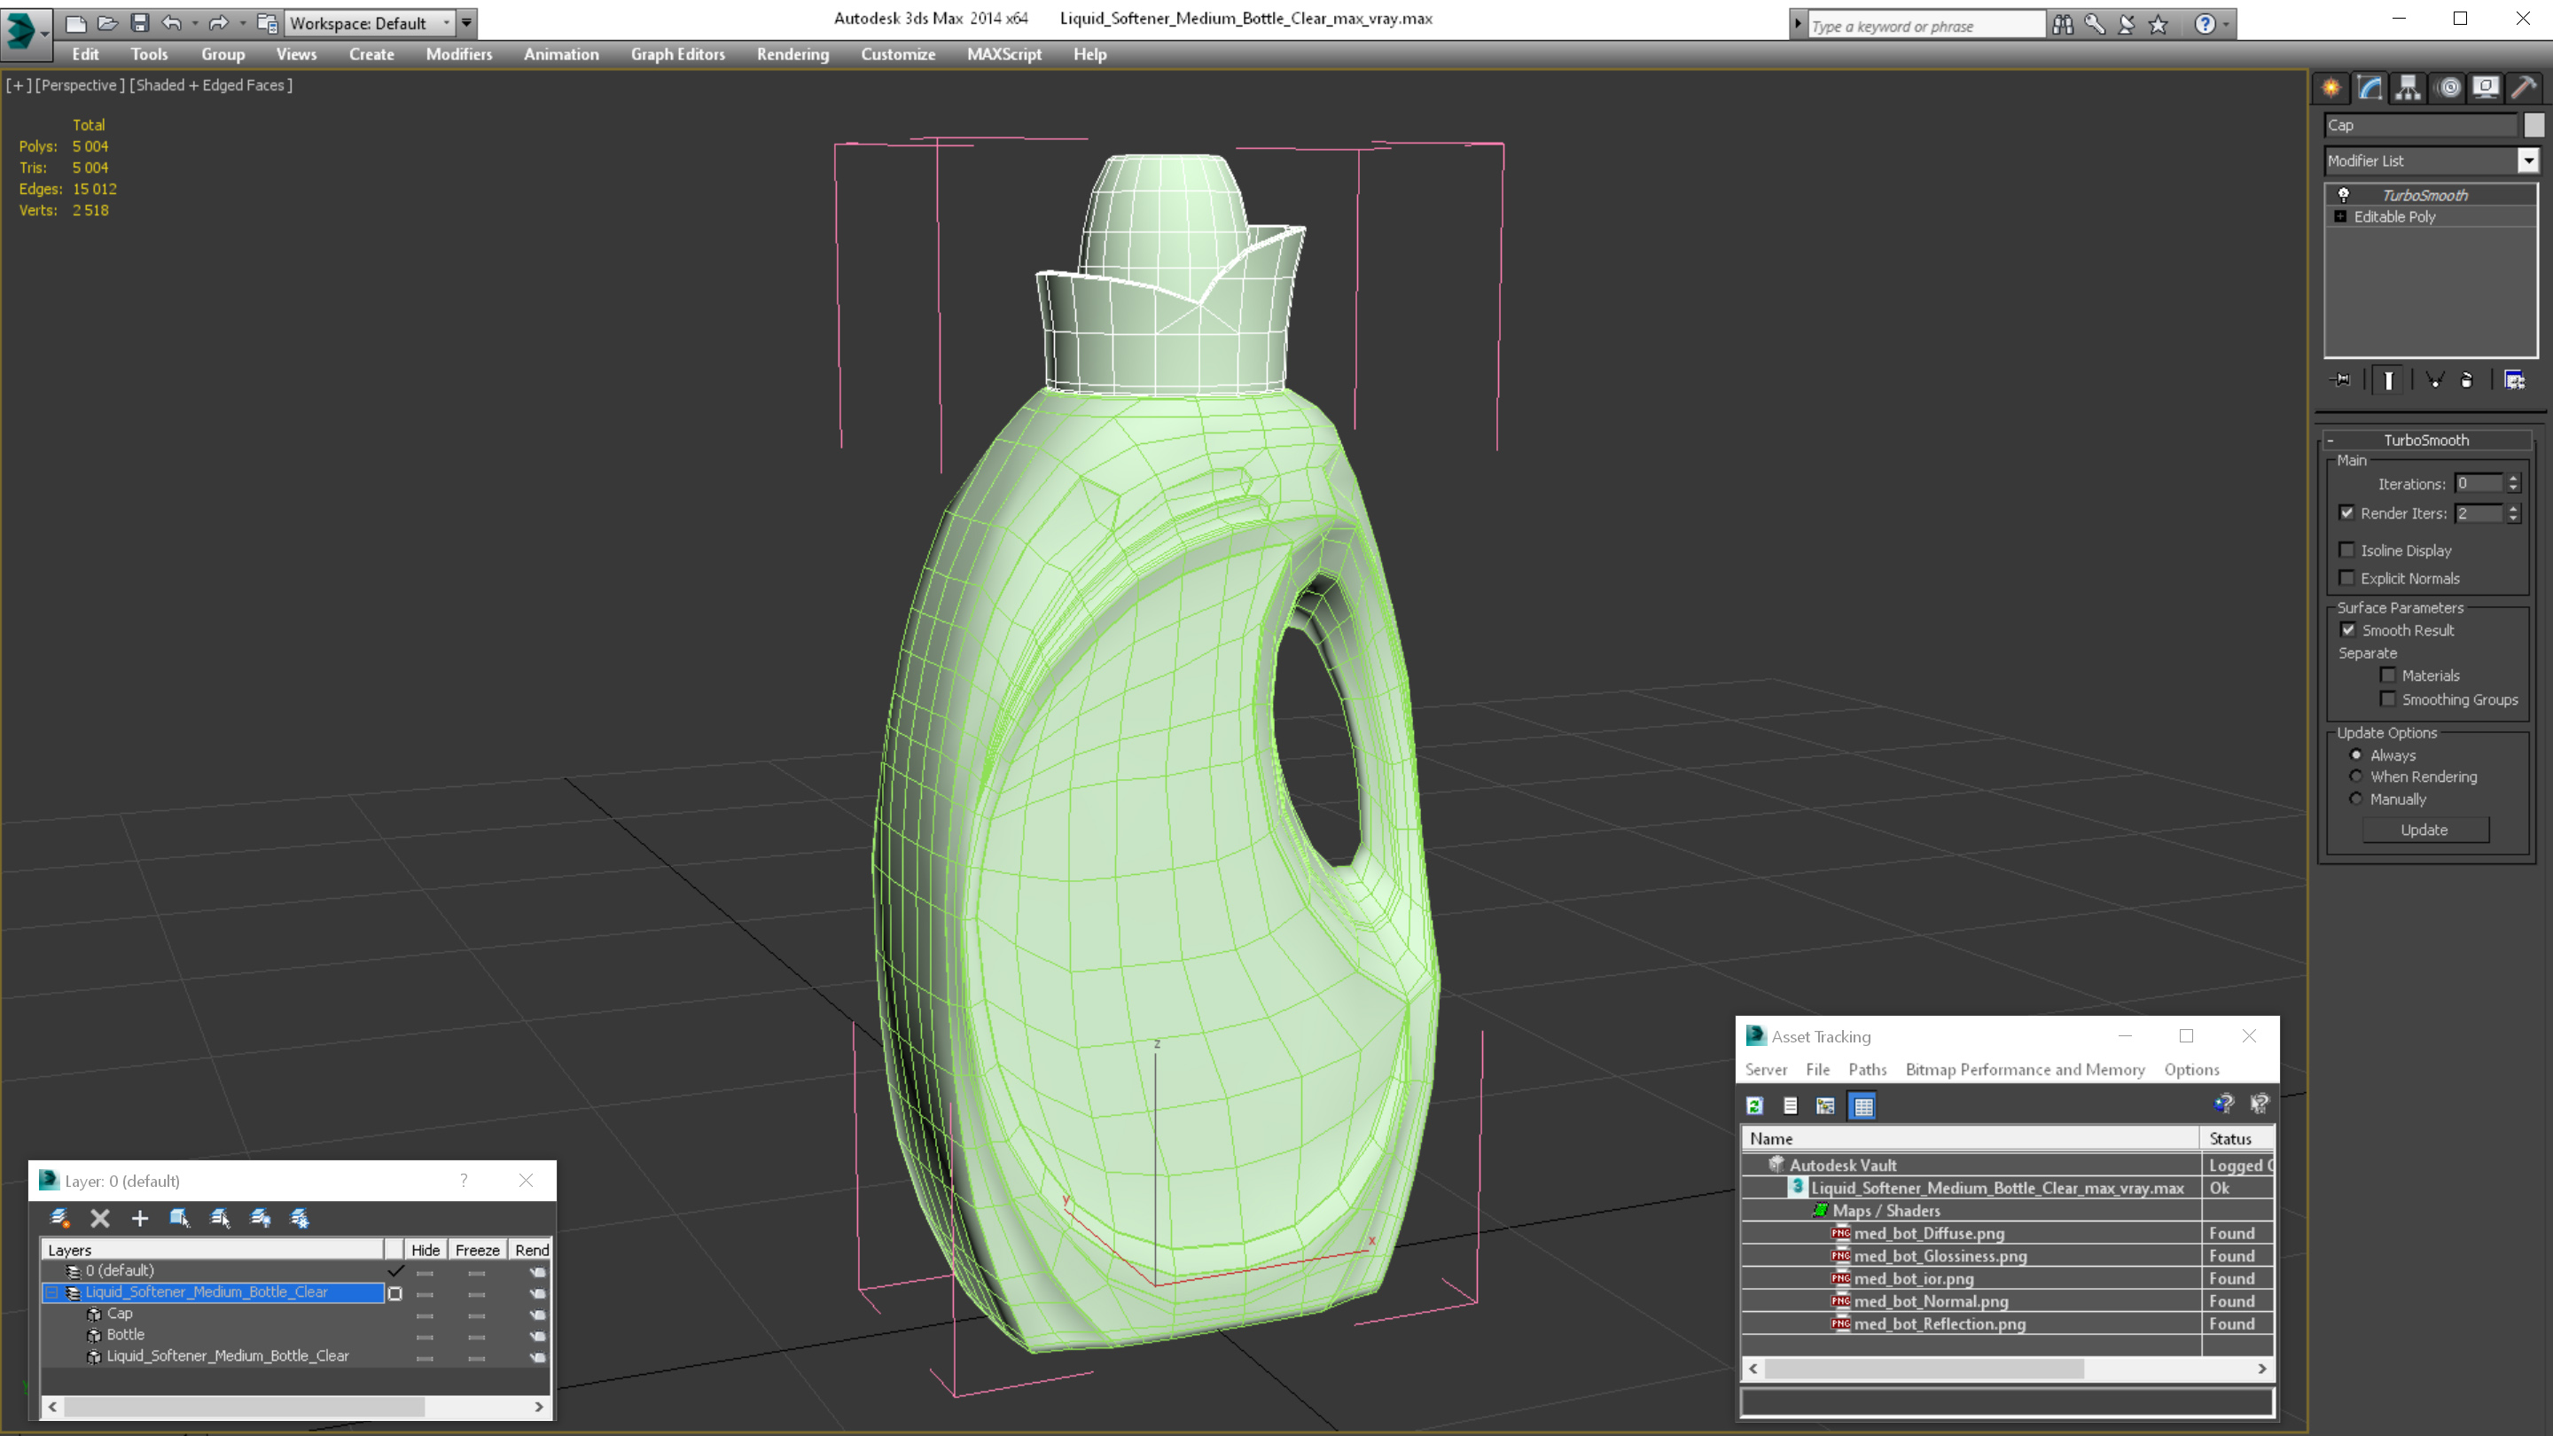Open the Modifier List dropdown

pyautogui.click(x=2528, y=160)
